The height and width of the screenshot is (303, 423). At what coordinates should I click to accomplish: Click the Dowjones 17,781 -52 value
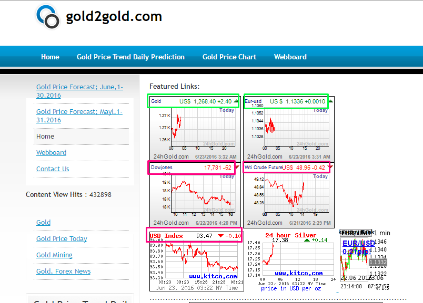click(x=218, y=168)
